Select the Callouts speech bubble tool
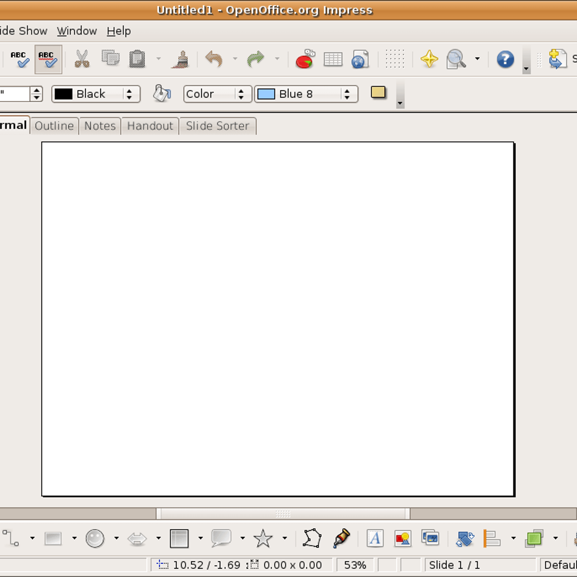The height and width of the screenshot is (577, 577). [221, 538]
